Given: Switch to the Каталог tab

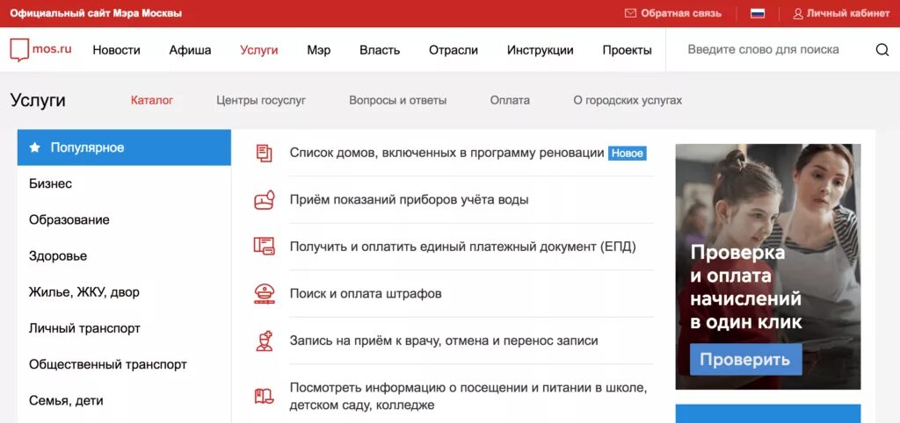Looking at the screenshot, I should click(151, 100).
